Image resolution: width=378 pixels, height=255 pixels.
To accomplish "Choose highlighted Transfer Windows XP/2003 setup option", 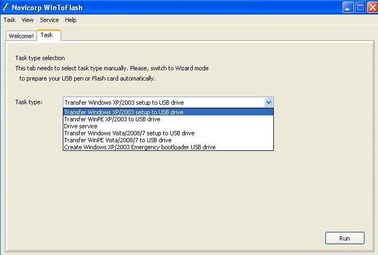I will (x=168, y=112).
